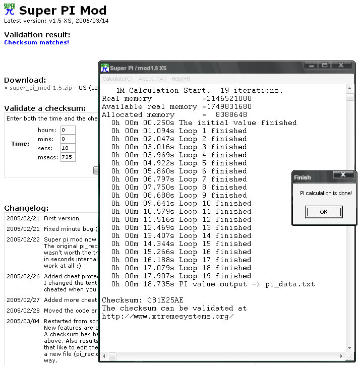Image resolution: width=359 pixels, height=365 pixels.
Task: Click 'PI value output -> pi_data.txt' line
Action: [213, 284]
